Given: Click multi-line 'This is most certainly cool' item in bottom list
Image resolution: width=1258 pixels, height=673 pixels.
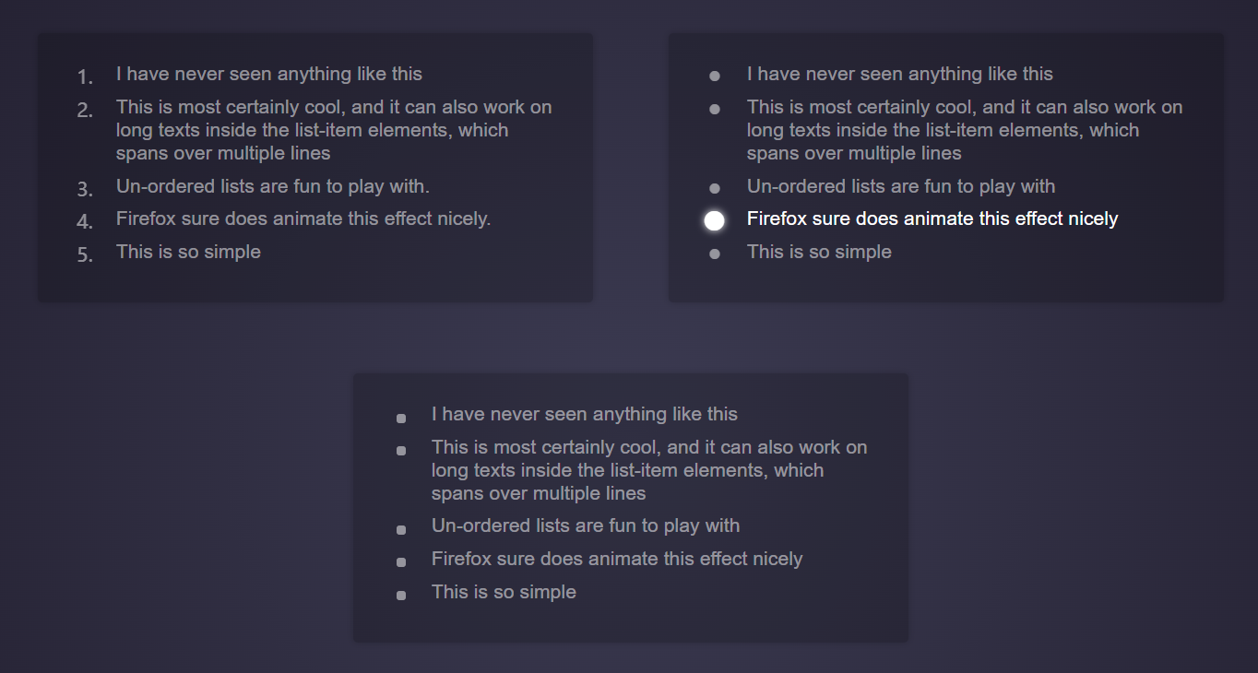Looking at the screenshot, I should pos(649,470).
